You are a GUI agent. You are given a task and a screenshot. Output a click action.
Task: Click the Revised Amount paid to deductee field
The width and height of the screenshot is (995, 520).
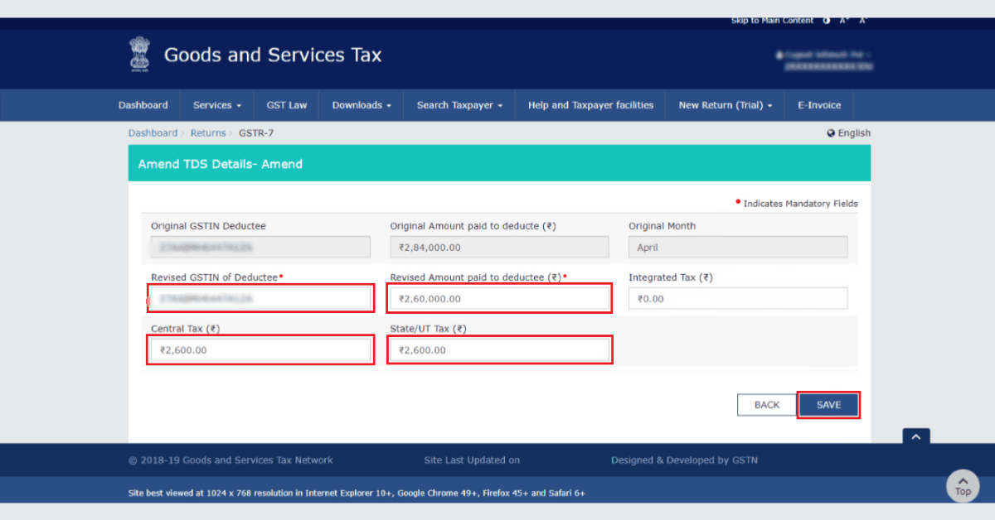(498, 298)
